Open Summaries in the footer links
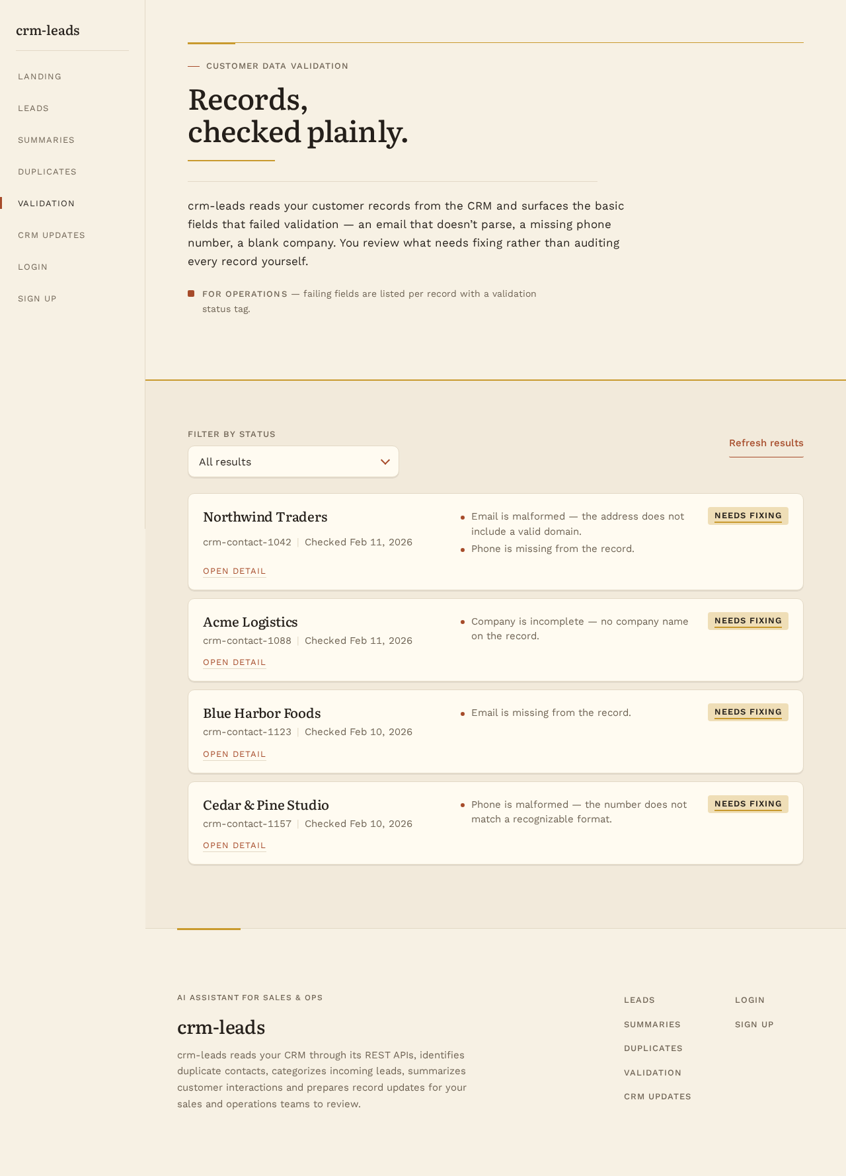846x1176 pixels. pyautogui.click(x=652, y=1025)
